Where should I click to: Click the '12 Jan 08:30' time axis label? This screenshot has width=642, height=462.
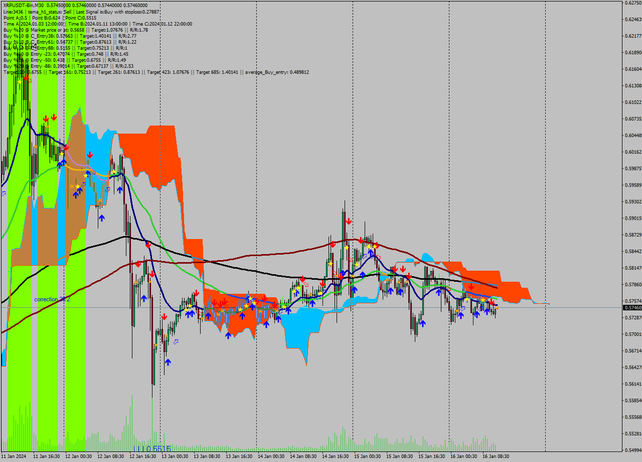tap(111, 456)
